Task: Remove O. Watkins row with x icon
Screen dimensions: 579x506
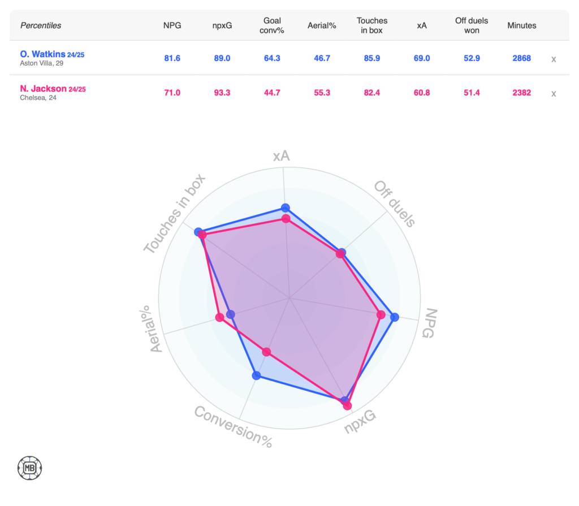Action: click(554, 59)
